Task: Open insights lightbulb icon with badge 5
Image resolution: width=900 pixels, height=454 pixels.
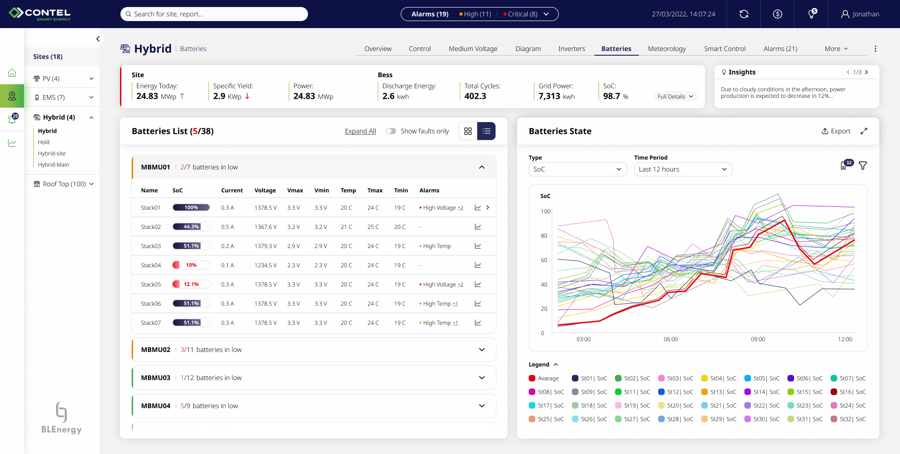Action: click(x=812, y=14)
